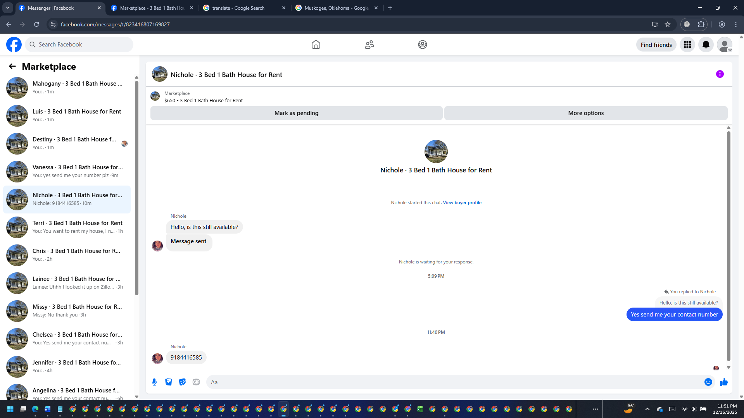Click the Aa message input field
The image size is (744, 418).
coord(455,382)
